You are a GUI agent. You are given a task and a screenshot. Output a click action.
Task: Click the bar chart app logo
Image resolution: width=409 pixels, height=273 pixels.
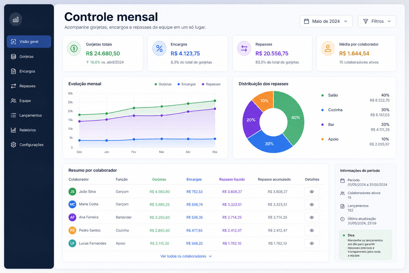click(16, 19)
